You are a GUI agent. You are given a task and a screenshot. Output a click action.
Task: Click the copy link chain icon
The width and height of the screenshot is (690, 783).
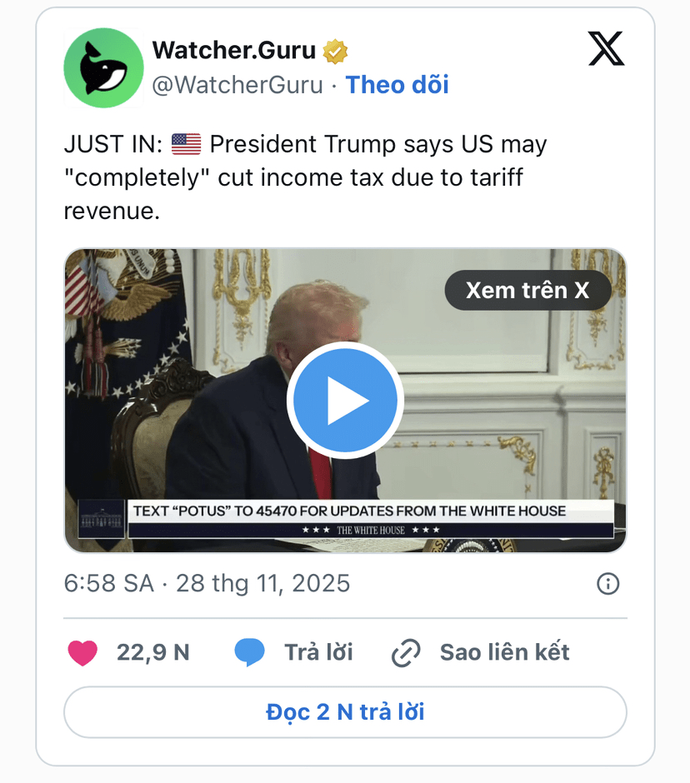(406, 653)
